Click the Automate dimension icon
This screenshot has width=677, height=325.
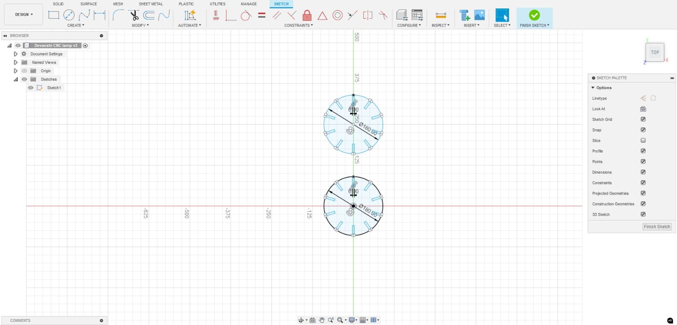190,15
